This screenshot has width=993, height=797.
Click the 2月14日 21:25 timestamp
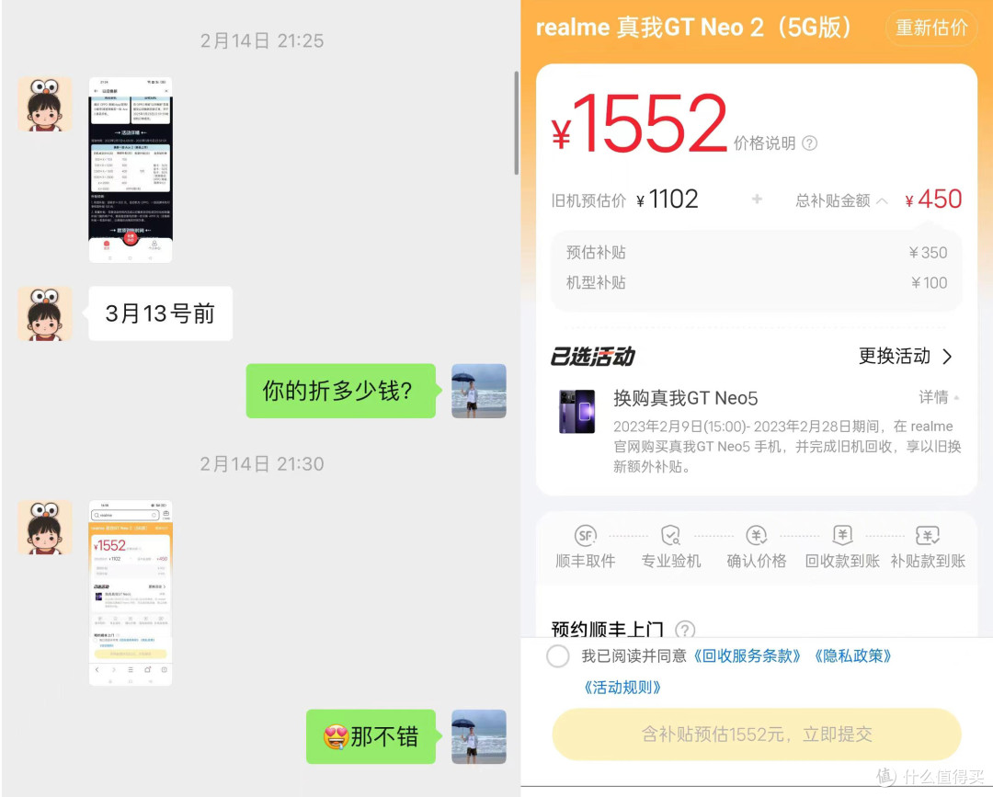[262, 41]
